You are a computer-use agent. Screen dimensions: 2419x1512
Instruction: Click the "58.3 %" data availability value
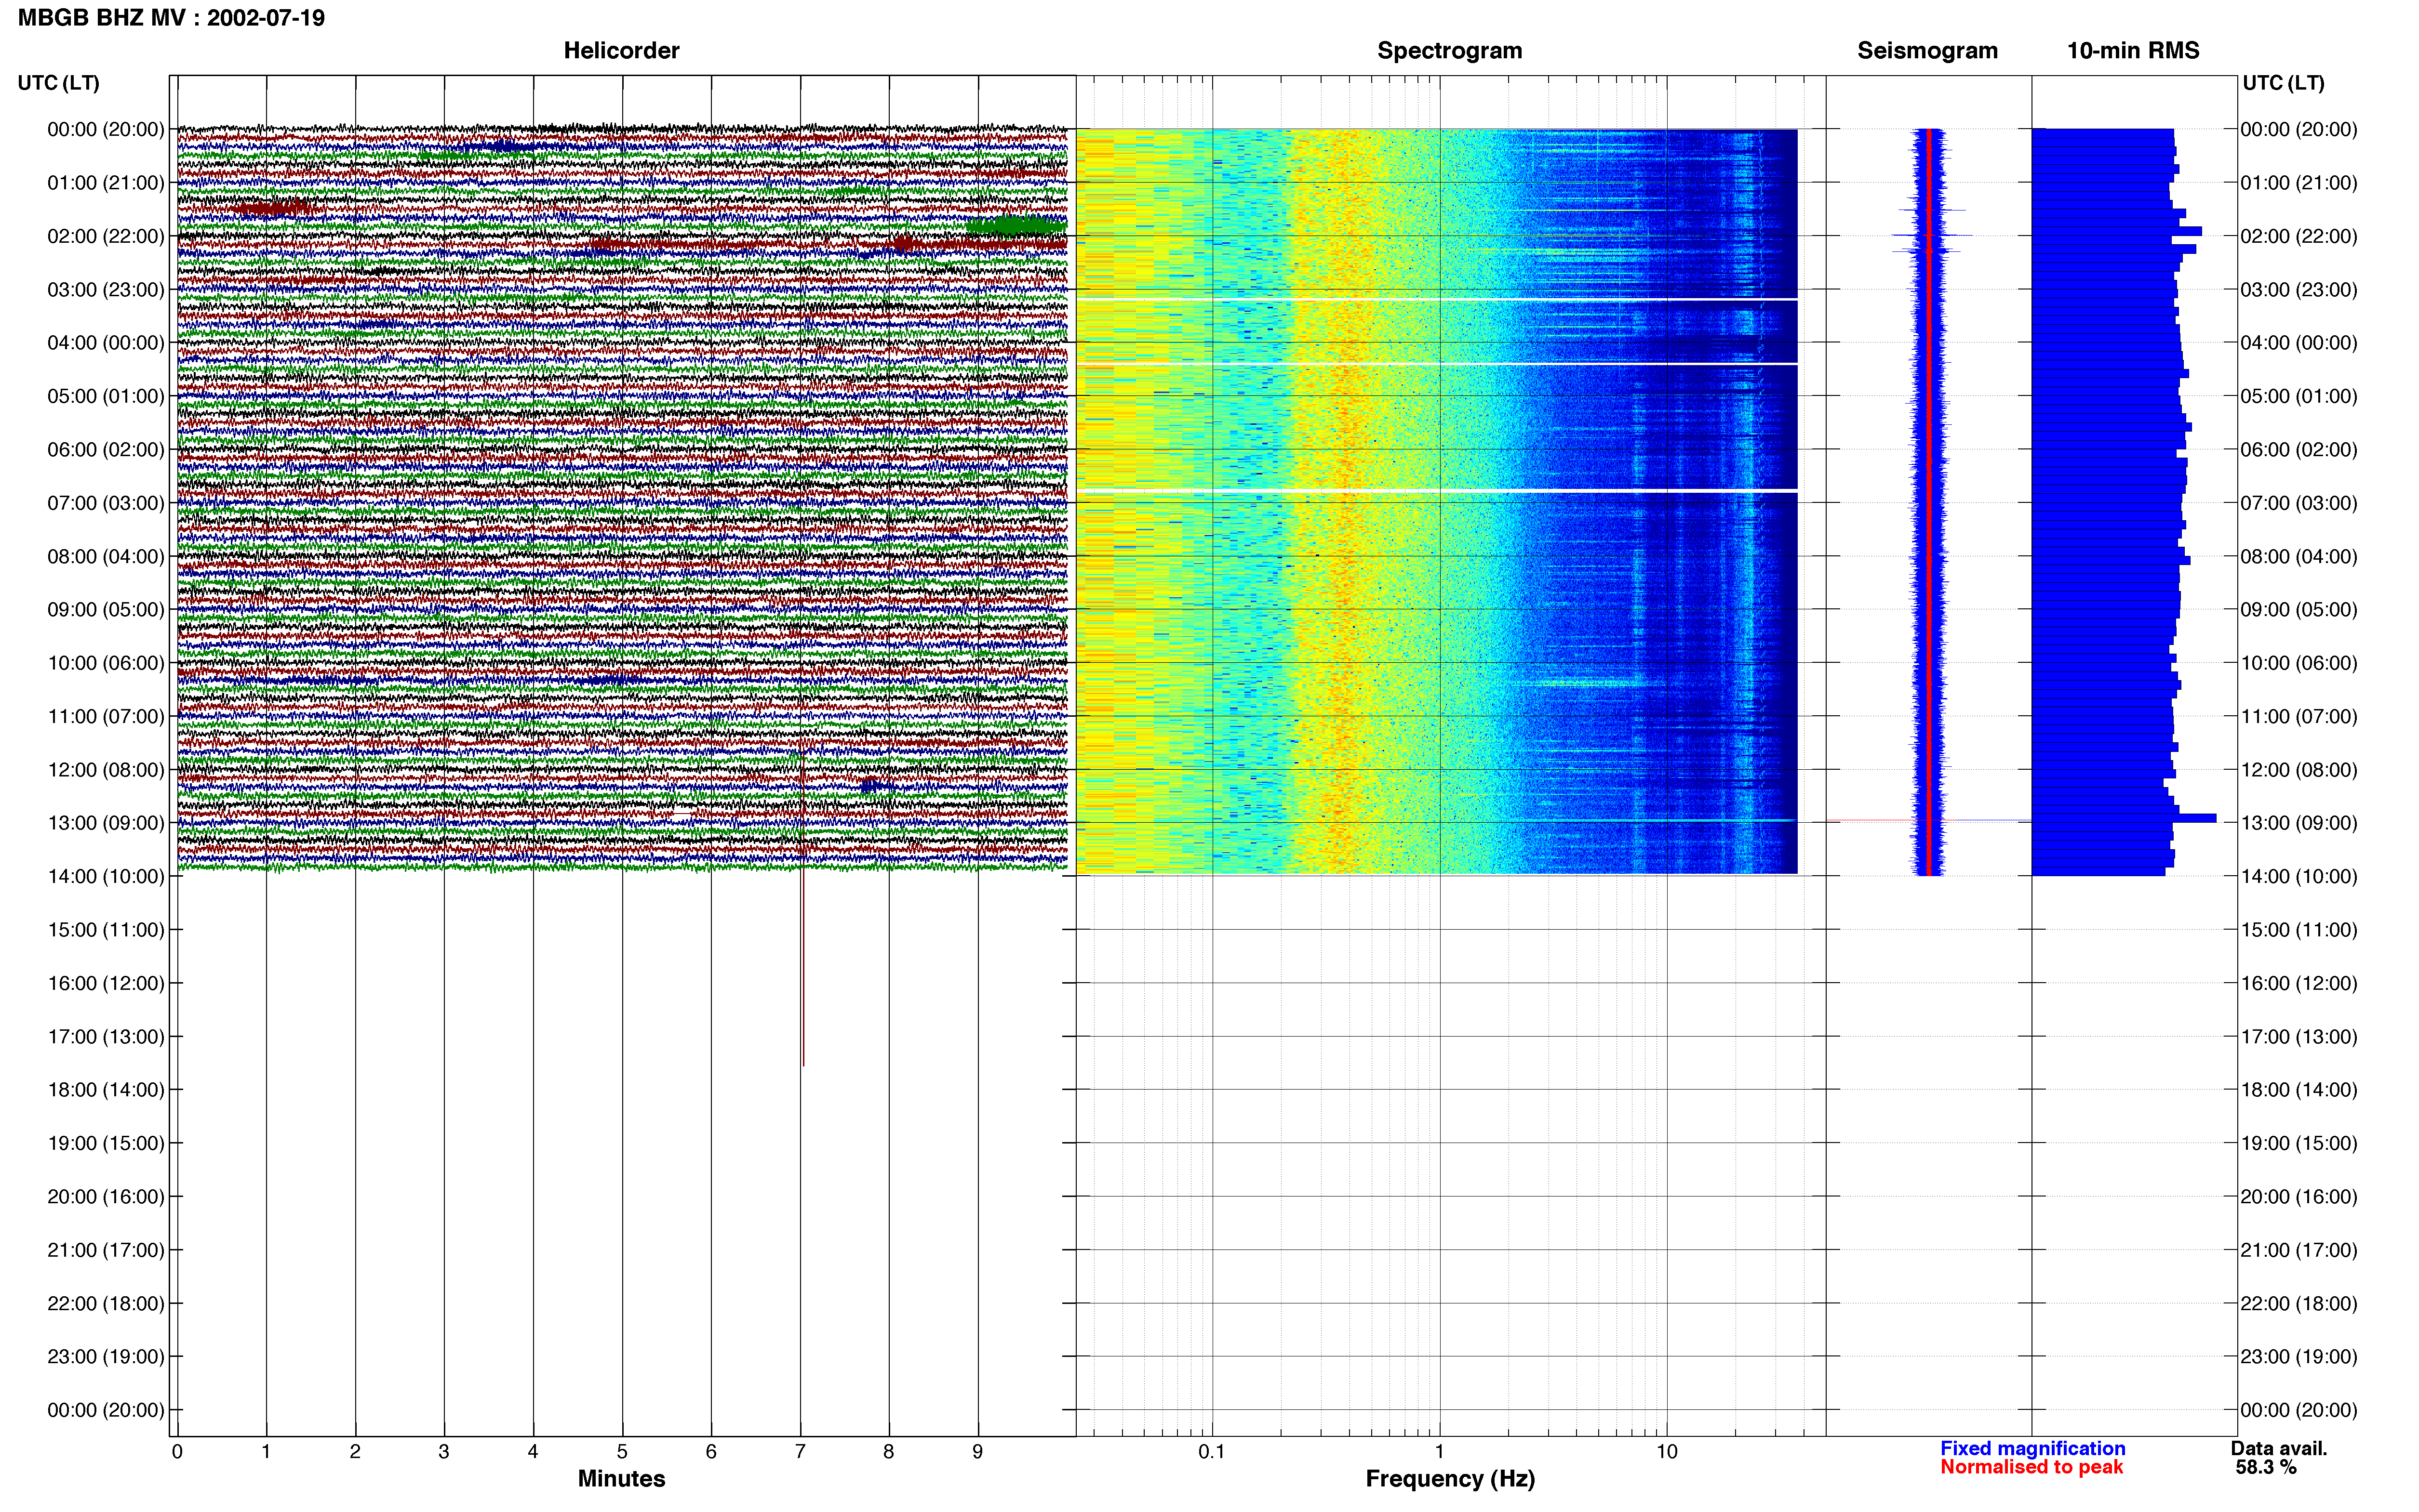click(x=2266, y=1467)
